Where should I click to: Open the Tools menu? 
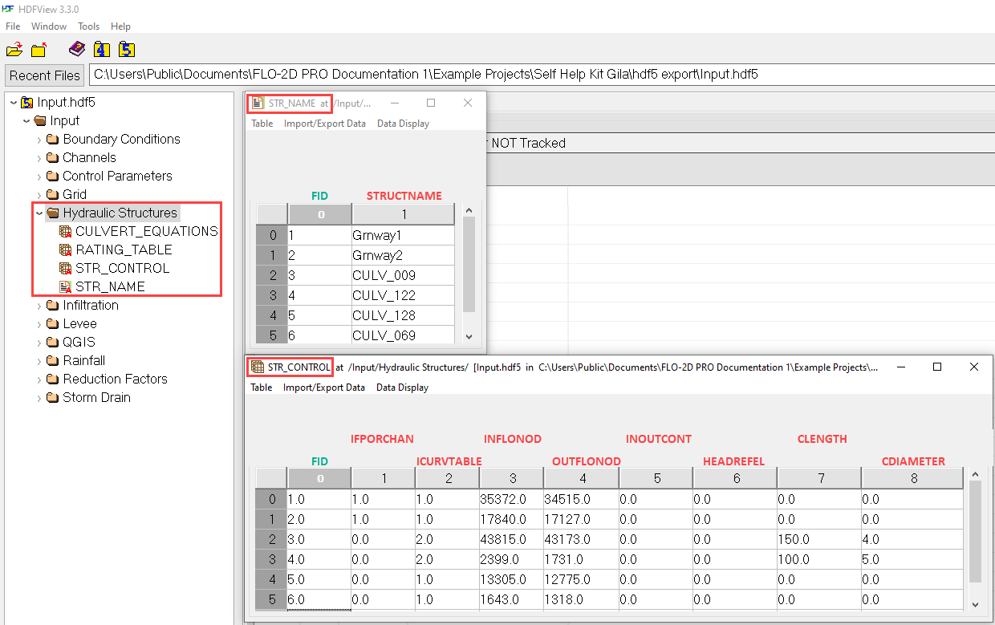click(88, 26)
